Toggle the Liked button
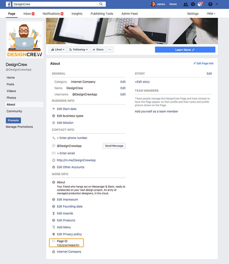Viewport: 229px width, 264px height. click(58, 50)
